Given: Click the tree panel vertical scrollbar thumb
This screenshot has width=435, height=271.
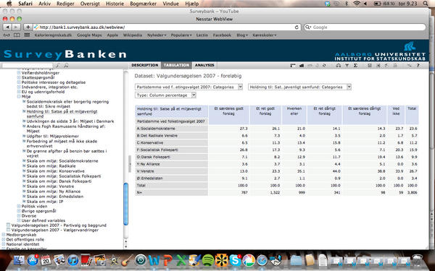Looking at the screenshot, I should (x=125, y=204).
